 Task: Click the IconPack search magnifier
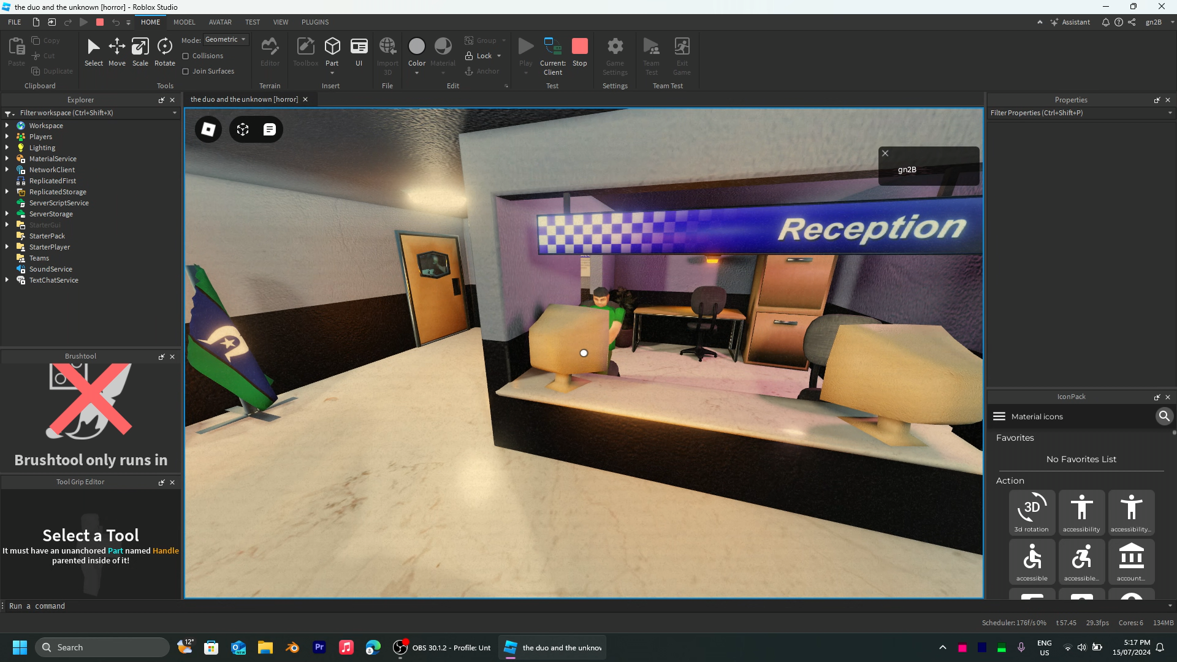coord(1164,416)
